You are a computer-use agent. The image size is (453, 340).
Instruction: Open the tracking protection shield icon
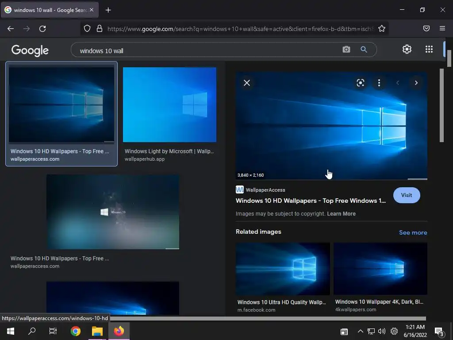87,28
